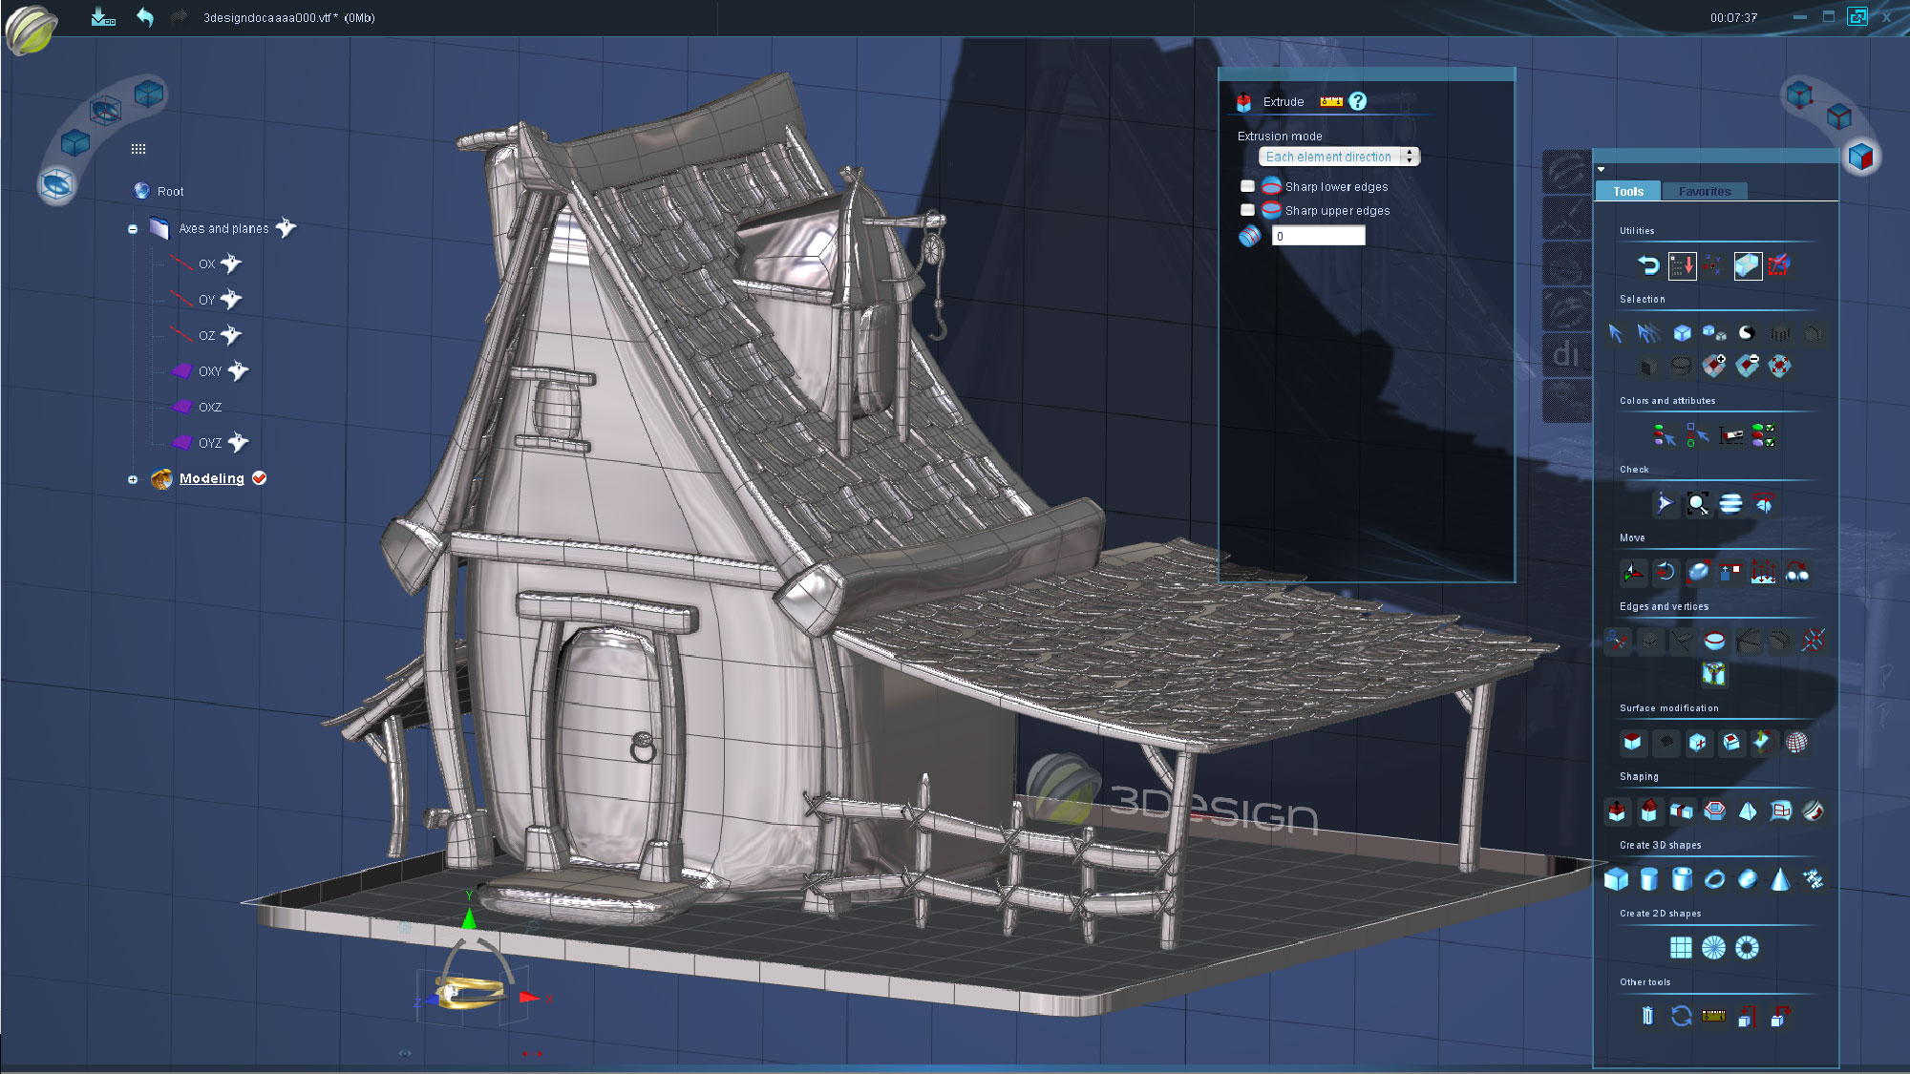This screenshot has width=1910, height=1074.
Task: Click the extrude tool in Shaping
Action: [x=1617, y=811]
